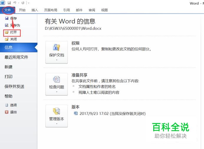Image resolution: width=204 pixels, height=149 pixels.
Task: Click the 有关 Word 的信息 title
Action: (x=70, y=21)
